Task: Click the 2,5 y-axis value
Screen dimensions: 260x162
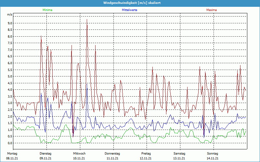Action: point(10,110)
